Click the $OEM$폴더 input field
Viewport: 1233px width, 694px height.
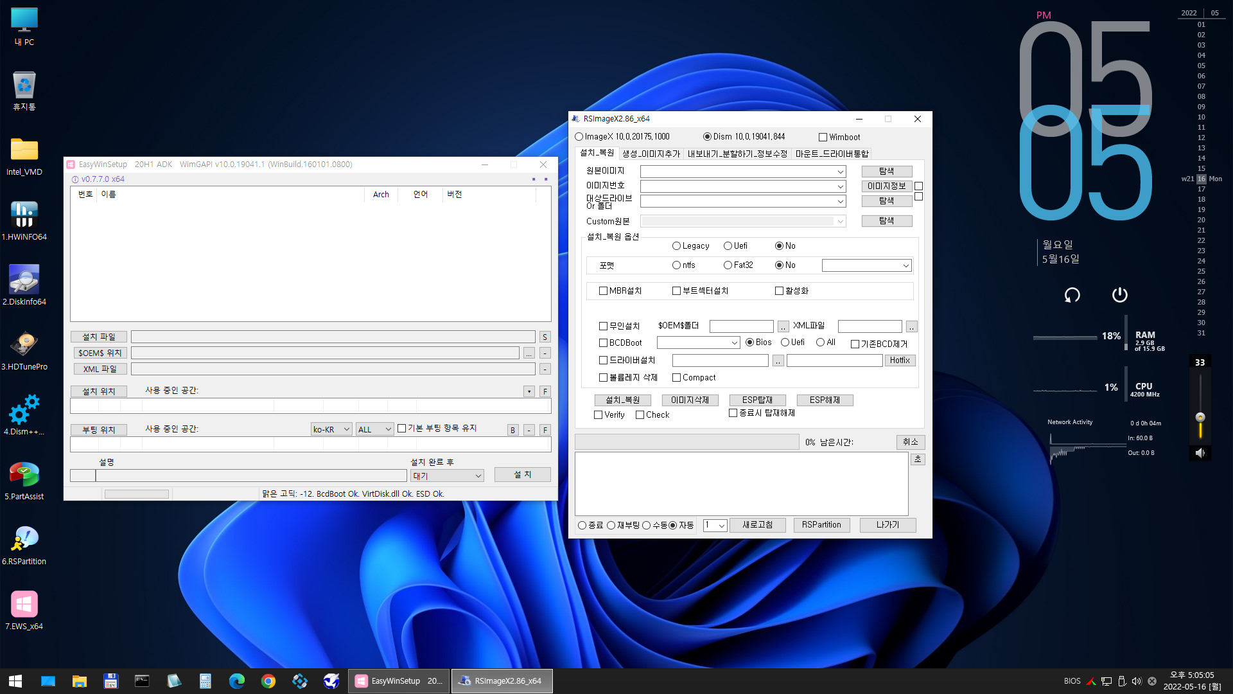[741, 326]
